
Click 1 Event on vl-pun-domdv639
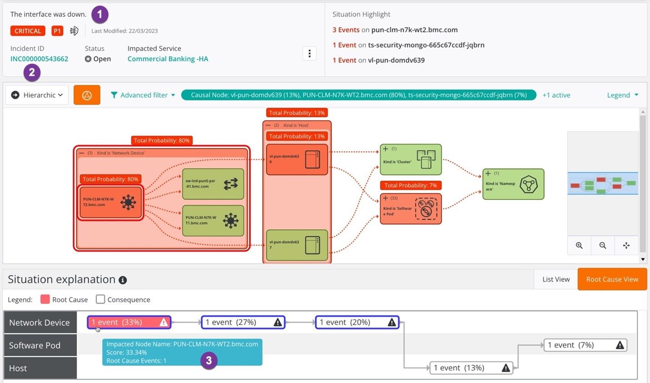344,60
